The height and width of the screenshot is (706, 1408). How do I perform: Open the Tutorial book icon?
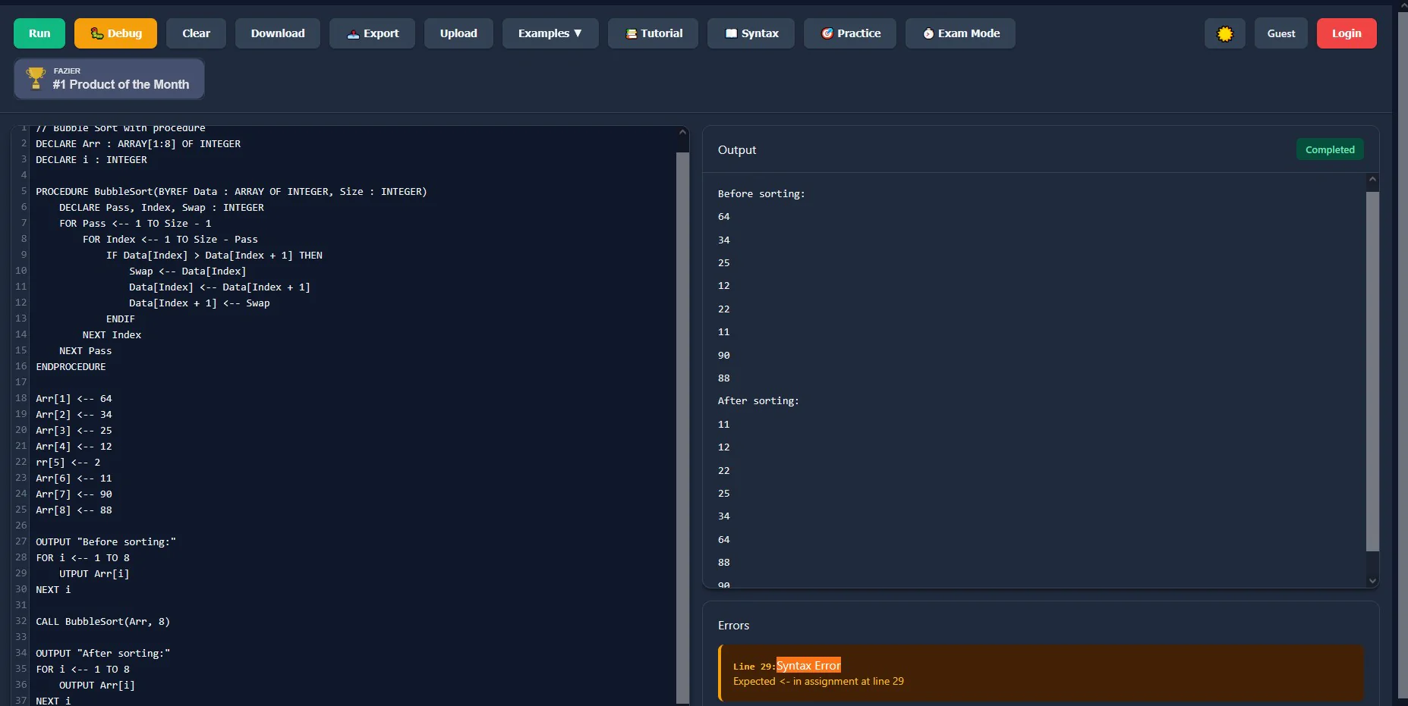[x=631, y=33]
